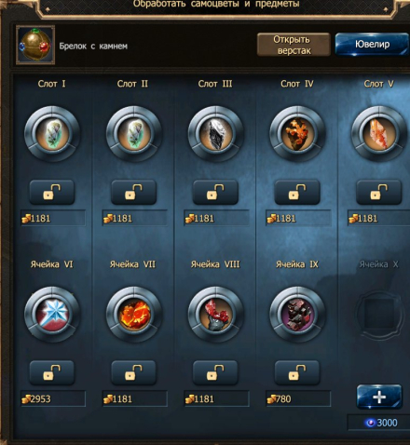Toggle the lock button under Слот V

point(379,193)
